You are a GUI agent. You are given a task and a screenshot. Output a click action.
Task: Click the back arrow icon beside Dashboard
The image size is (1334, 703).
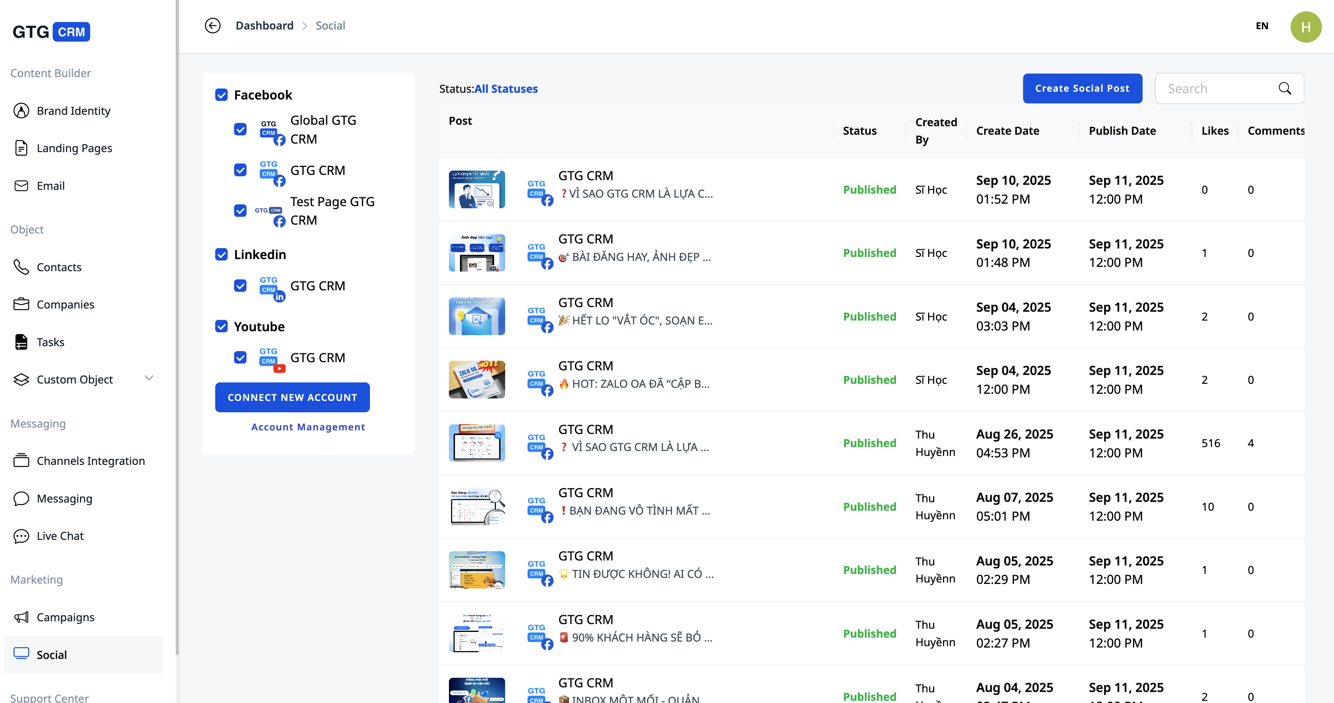[212, 25]
